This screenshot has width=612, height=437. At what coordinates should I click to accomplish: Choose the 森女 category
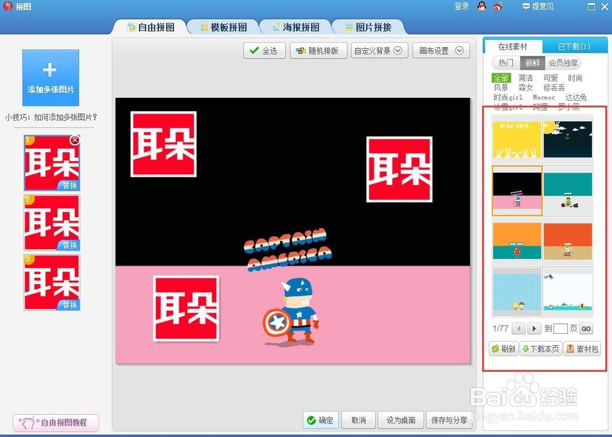click(x=526, y=88)
